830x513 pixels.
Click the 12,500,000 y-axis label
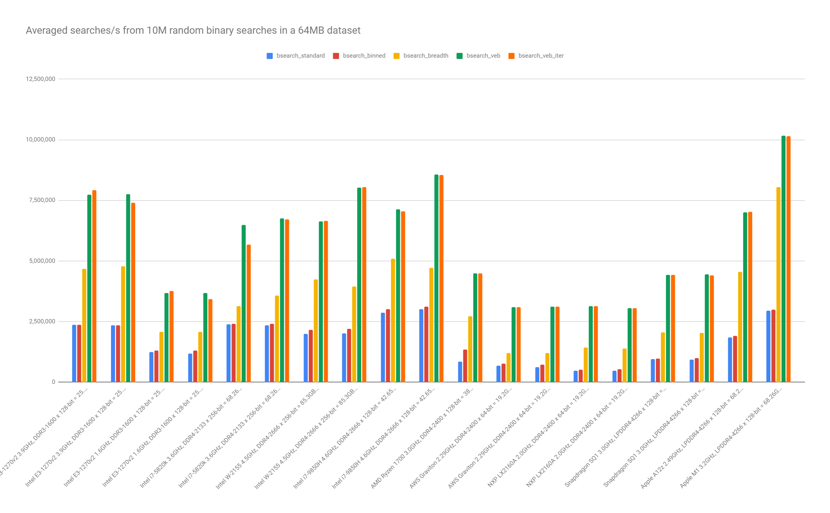coord(40,79)
